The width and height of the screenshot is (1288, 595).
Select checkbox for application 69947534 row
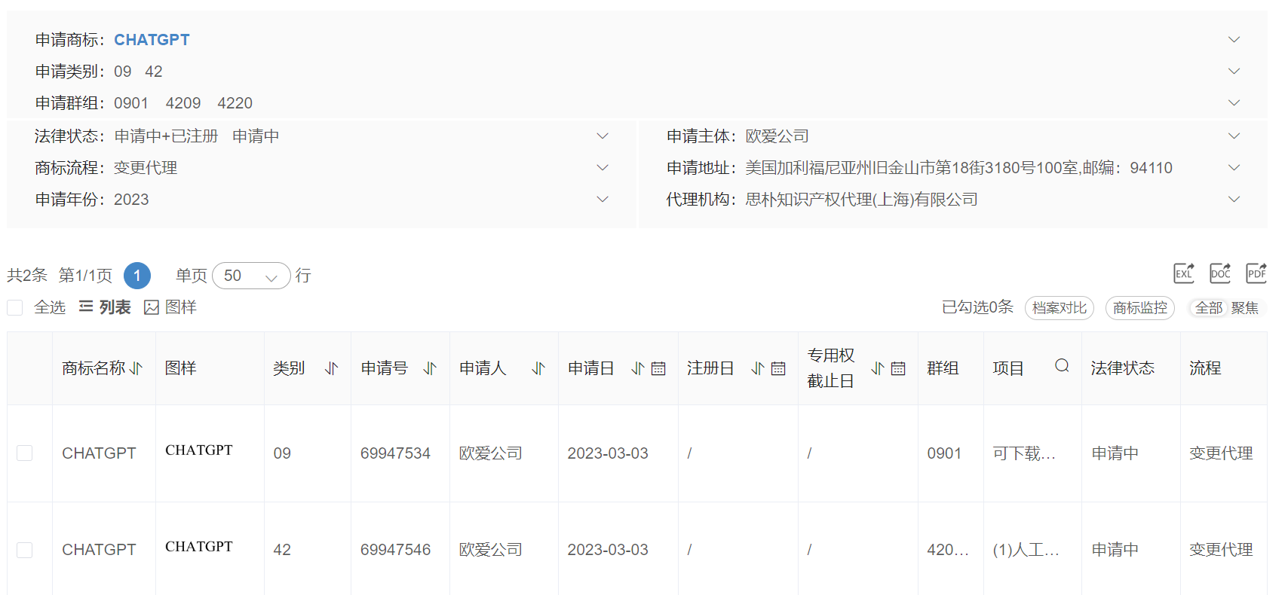(25, 453)
